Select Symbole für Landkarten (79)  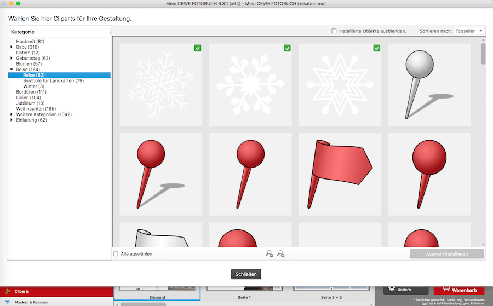point(54,80)
